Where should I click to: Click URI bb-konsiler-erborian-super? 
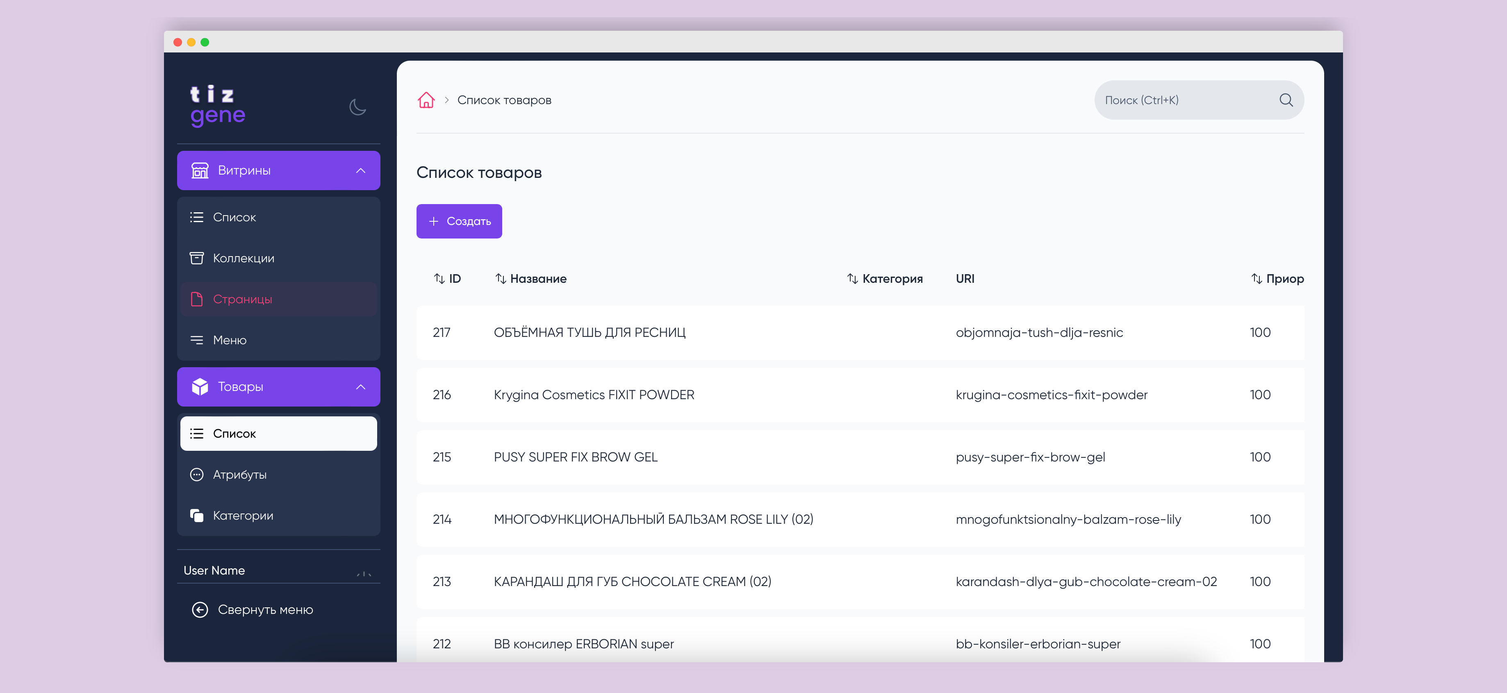click(1038, 644)
